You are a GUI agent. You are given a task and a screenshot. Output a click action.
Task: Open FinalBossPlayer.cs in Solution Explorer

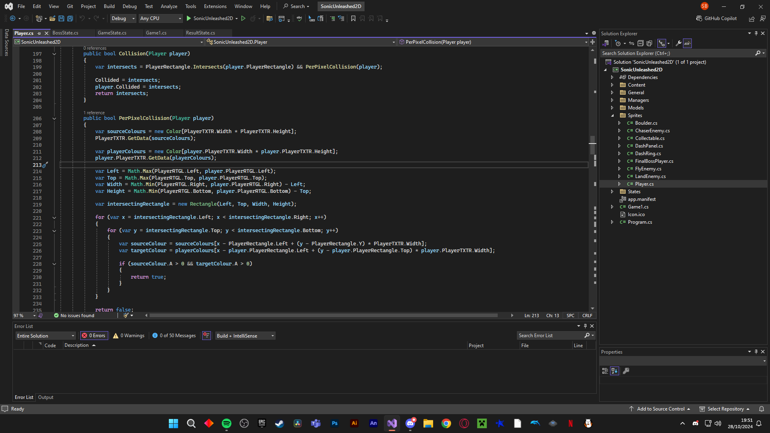click(654, 161)
